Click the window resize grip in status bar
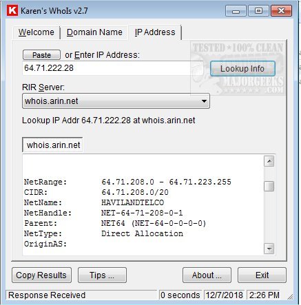 coord(290,297)
